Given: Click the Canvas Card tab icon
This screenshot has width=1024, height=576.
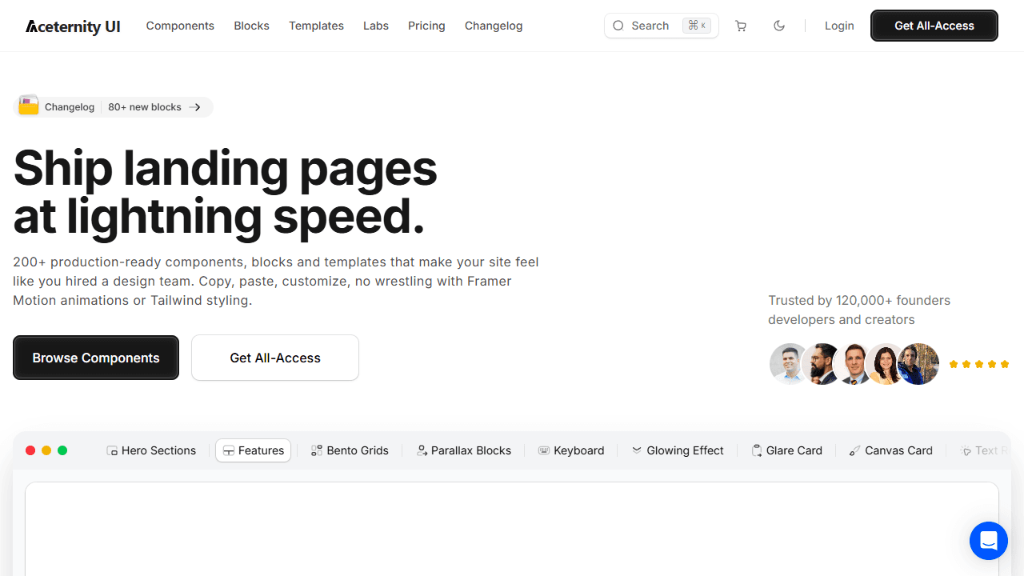Looking at the screenshot, I should pyautogui.click(x=855, y=451).
